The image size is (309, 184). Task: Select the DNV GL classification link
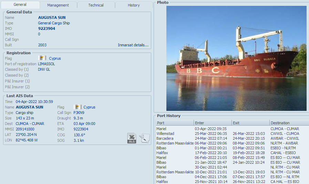pyautogui.click(x=44, y=69)
